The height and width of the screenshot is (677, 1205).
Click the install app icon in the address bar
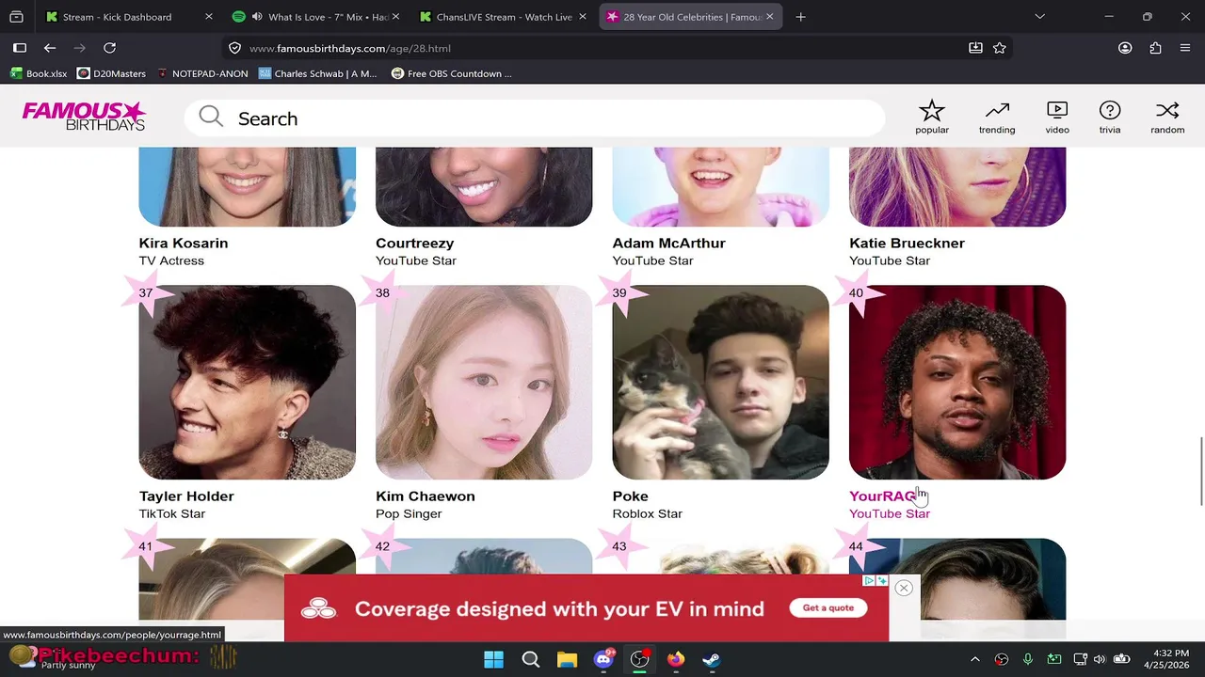click(x=976, y=48)
